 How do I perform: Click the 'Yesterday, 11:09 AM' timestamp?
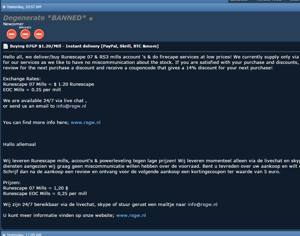tap(24, 235)
